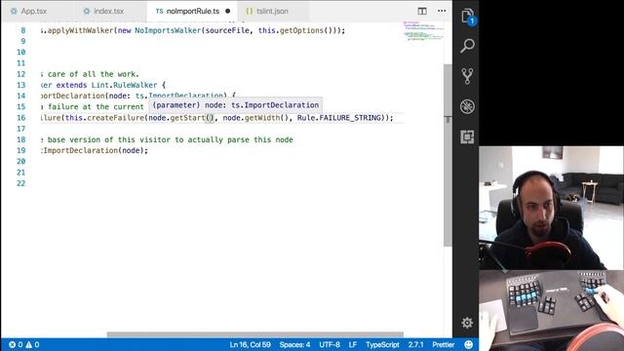Click 'getStart' on line 16
The image size is (624, 351).
coord(187,118)
